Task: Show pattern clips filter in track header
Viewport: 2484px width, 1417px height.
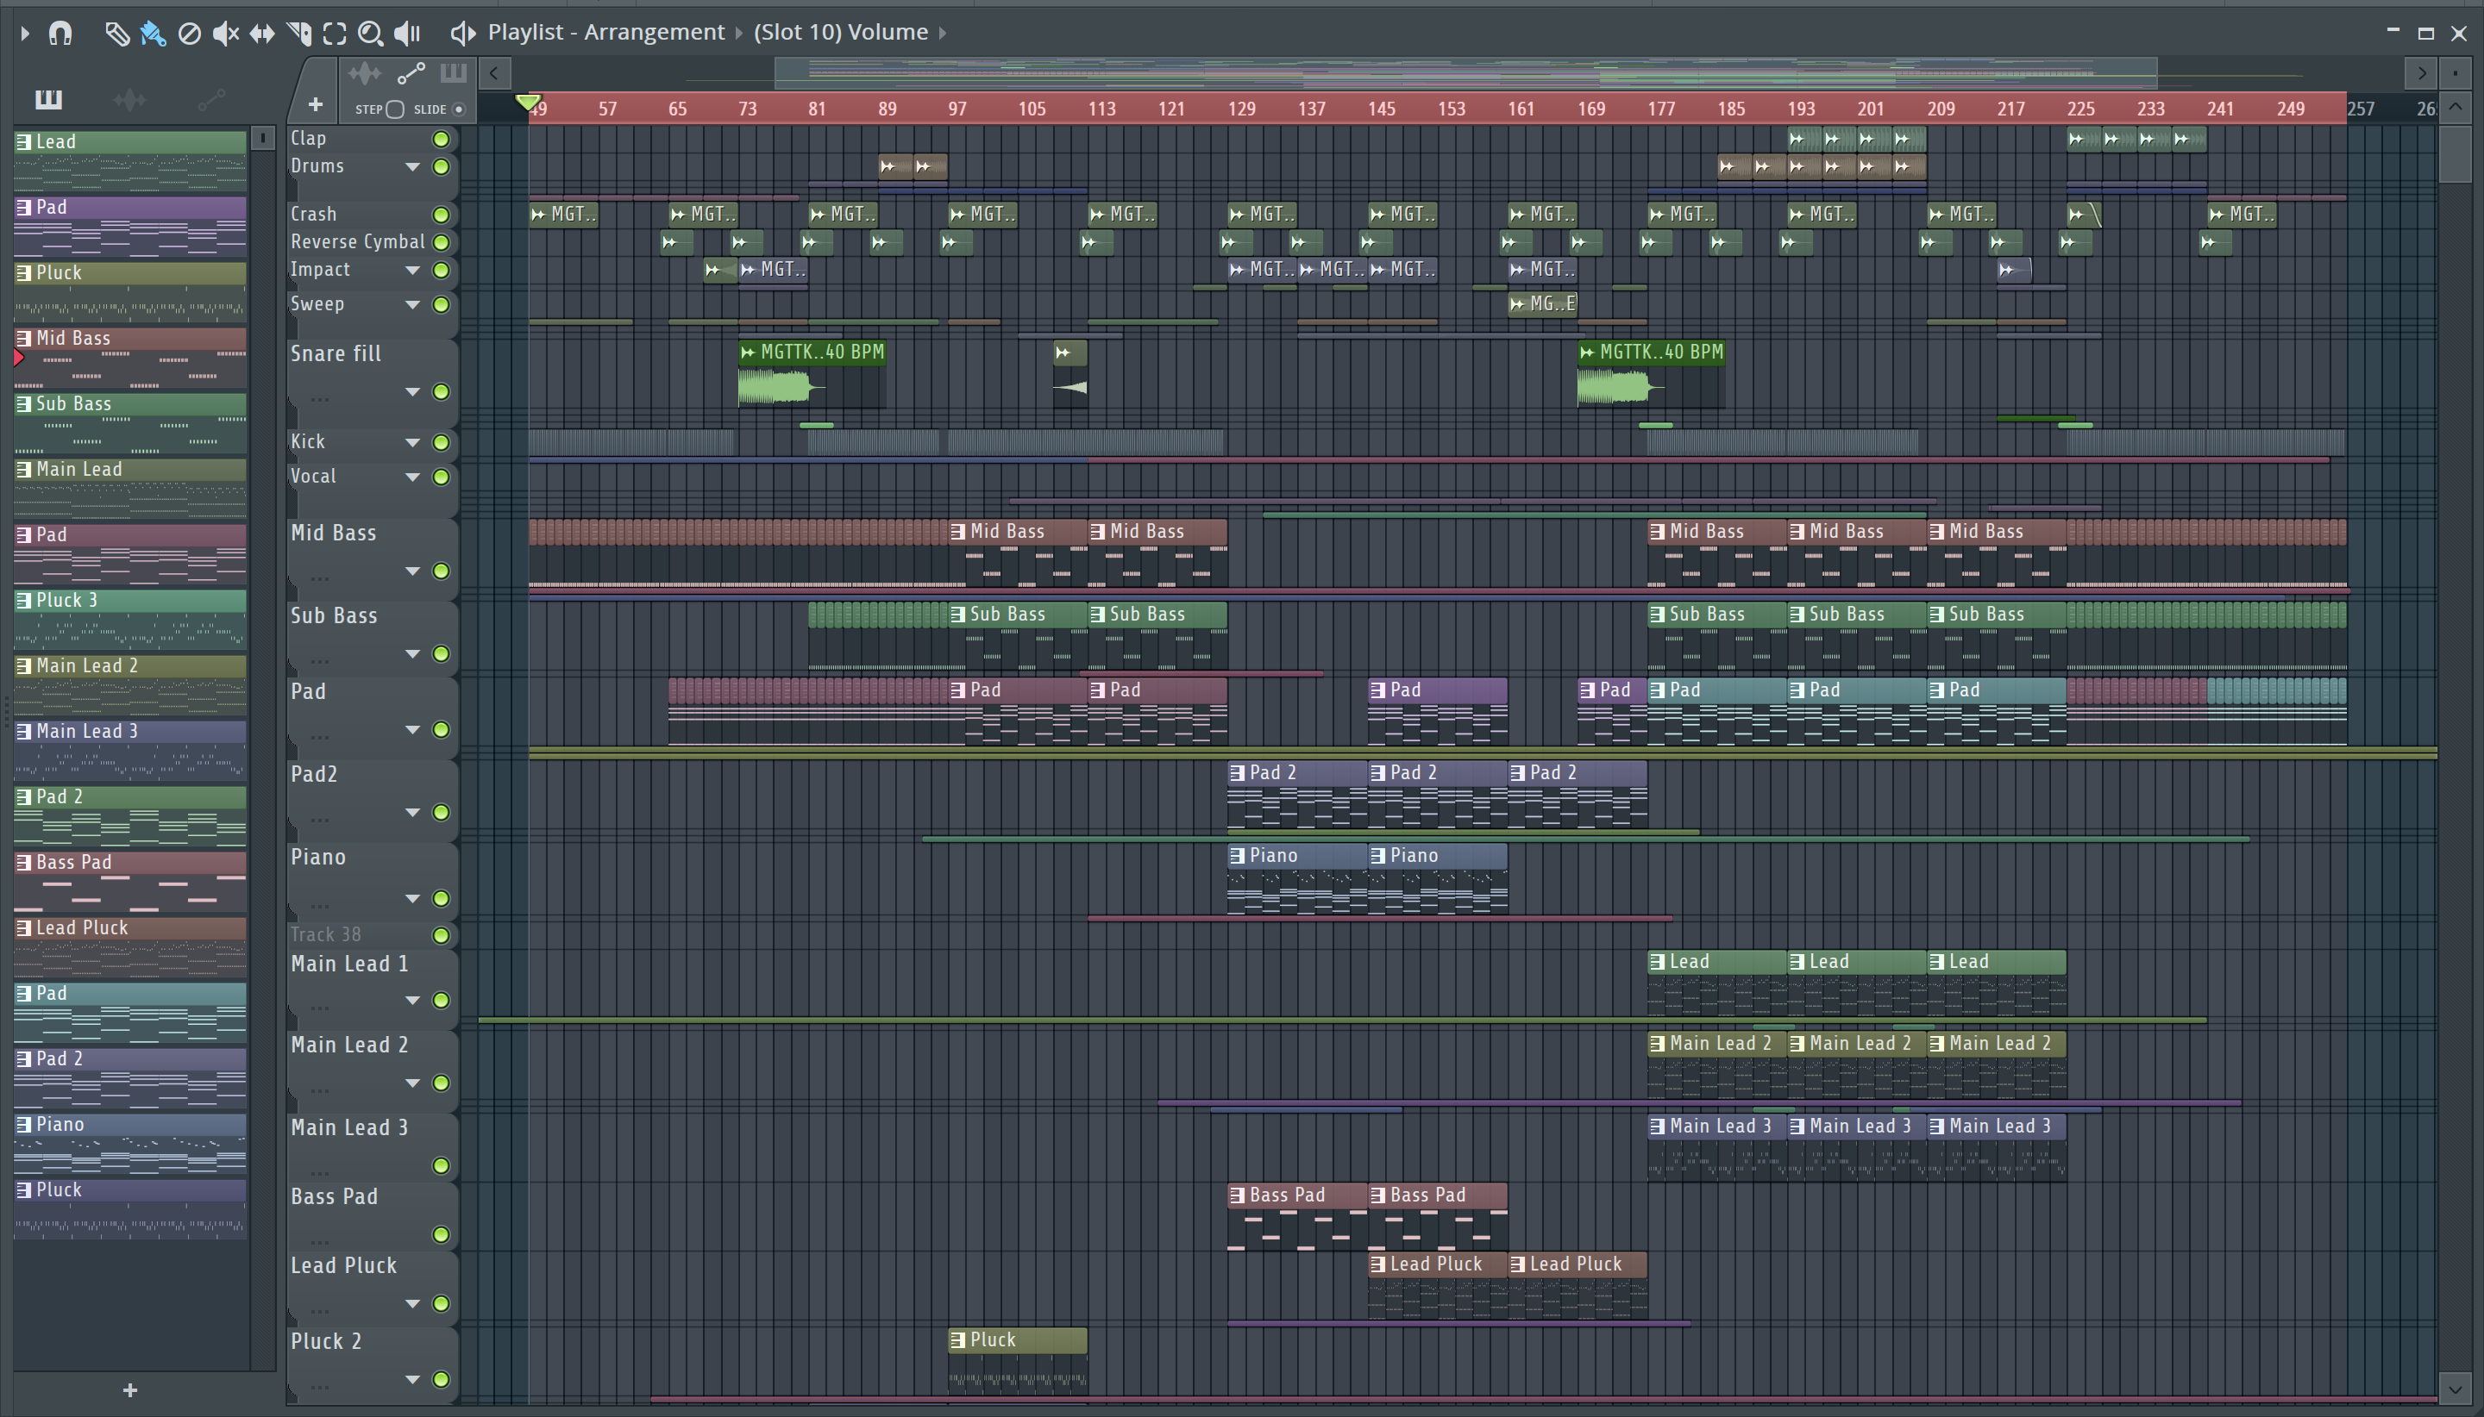Action: click(x=454, y=73)
